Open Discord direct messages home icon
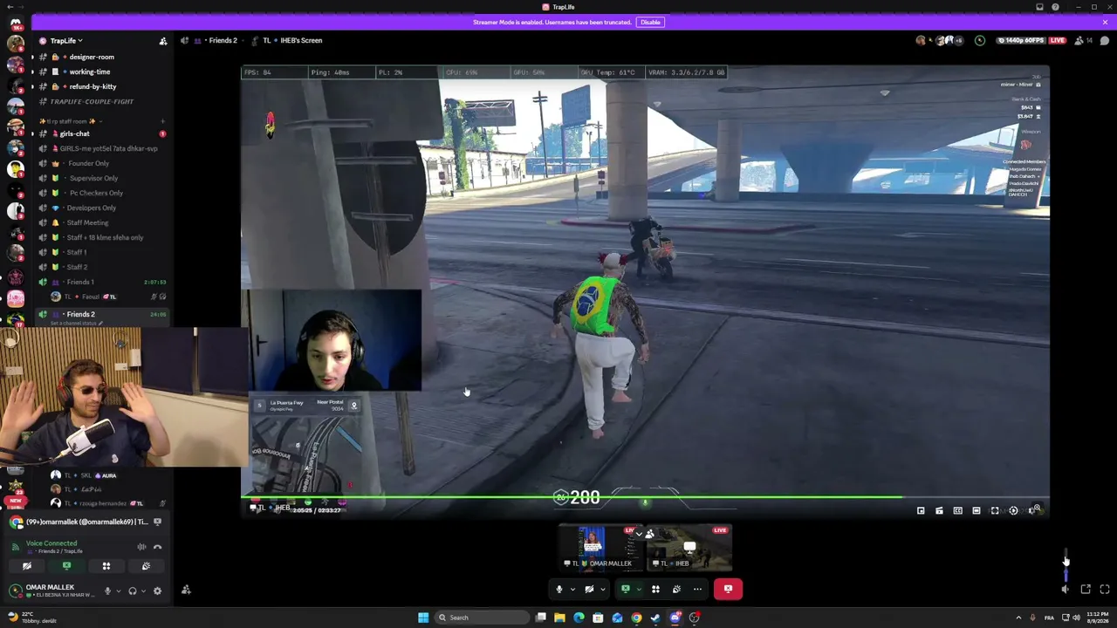This screenshot has height=628, width=1117. tap(15, 24)
